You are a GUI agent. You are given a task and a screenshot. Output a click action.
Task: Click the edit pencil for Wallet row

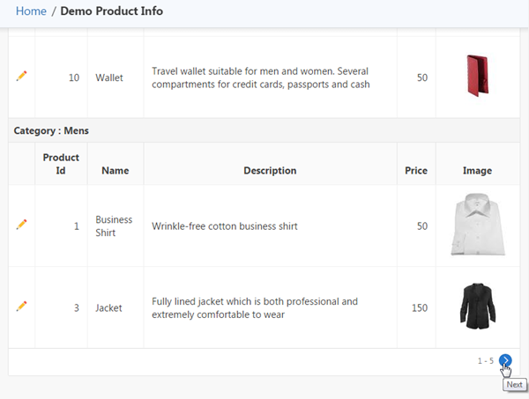pyautogui.click(x=22, y=77)
